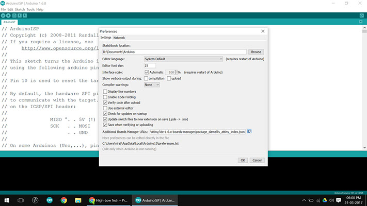Open the sketch tab menu arrow
Image resolution: width=367 pixels, height=206 pixels.
pyautogui.click(x=361, y=22)
